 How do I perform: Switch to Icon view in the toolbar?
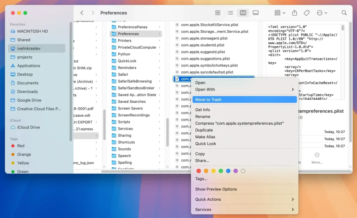[218, 13]
